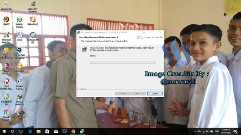This screenshot has height=135, width=241.
Task: Select the Bitstream Font desktop shortcut
Action: point(6,38)
